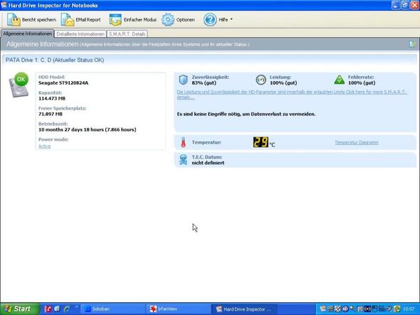Click the Betriebszeit 10 months 27 days value
420x315 pixels.
[88, 129]
